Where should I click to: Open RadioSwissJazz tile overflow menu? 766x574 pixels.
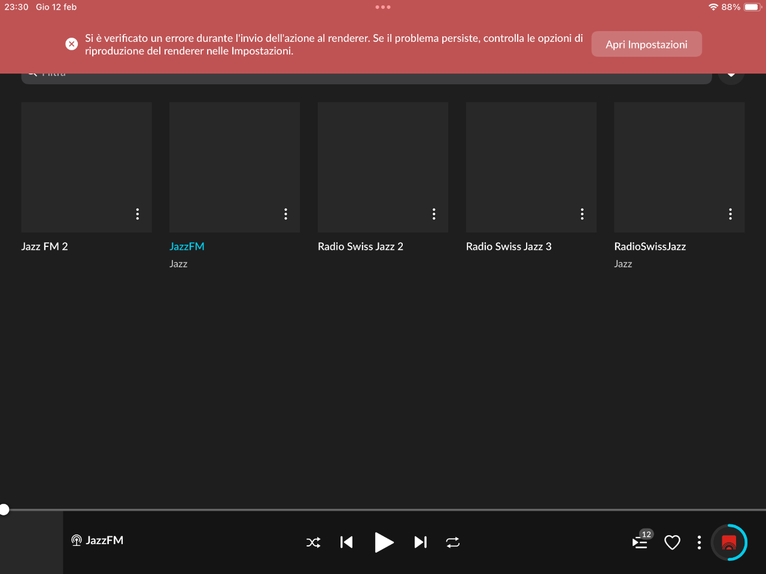click(730, 214)
